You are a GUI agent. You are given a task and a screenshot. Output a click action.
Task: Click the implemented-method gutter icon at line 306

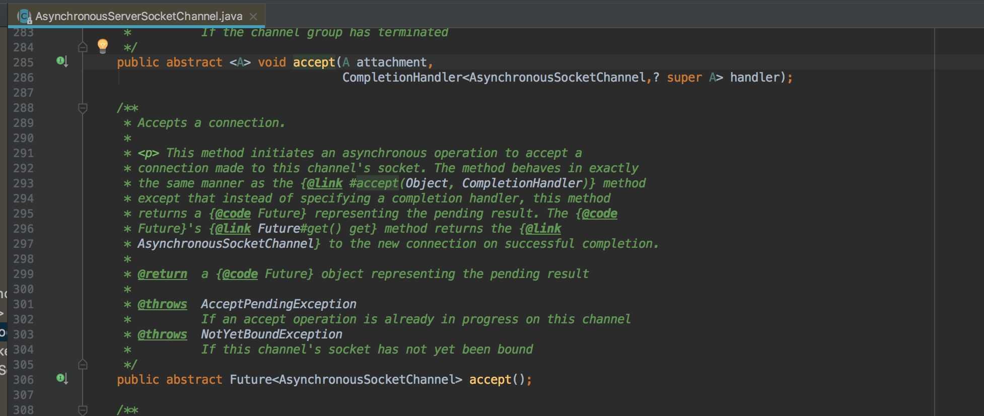point(62,379)
